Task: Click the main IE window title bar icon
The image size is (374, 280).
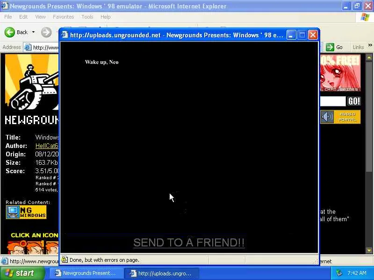Action: pos(4,6)
